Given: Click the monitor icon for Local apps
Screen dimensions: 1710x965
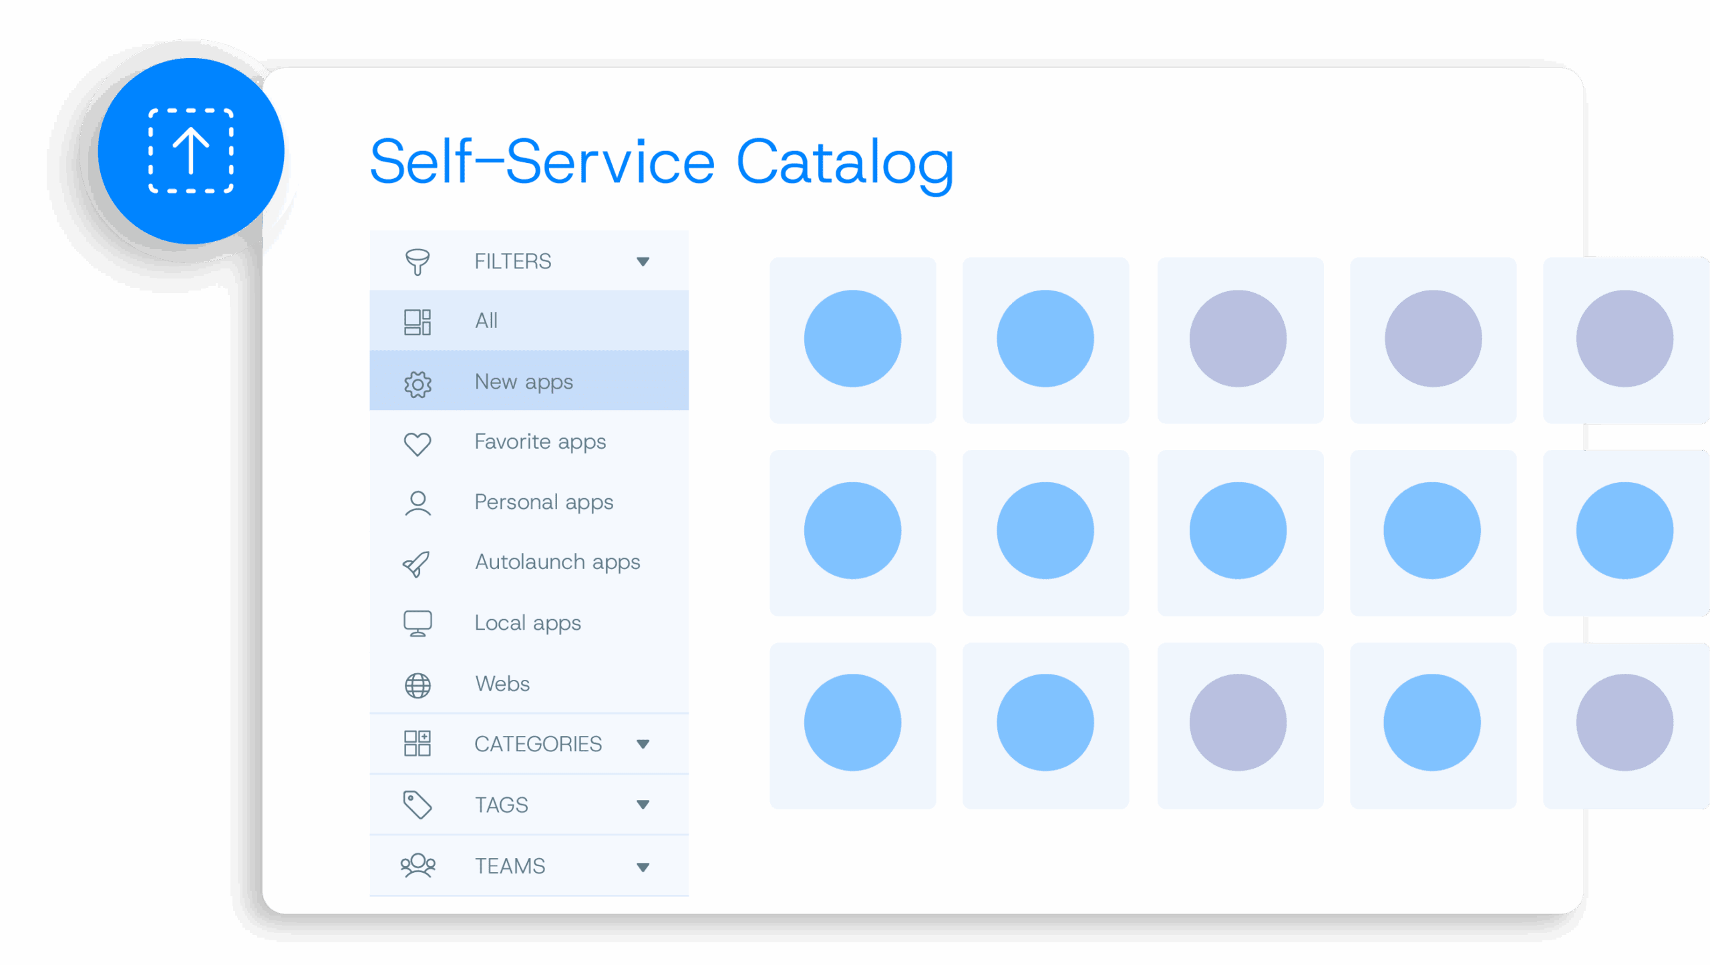Looking at the screenshot, I should 417,624.
